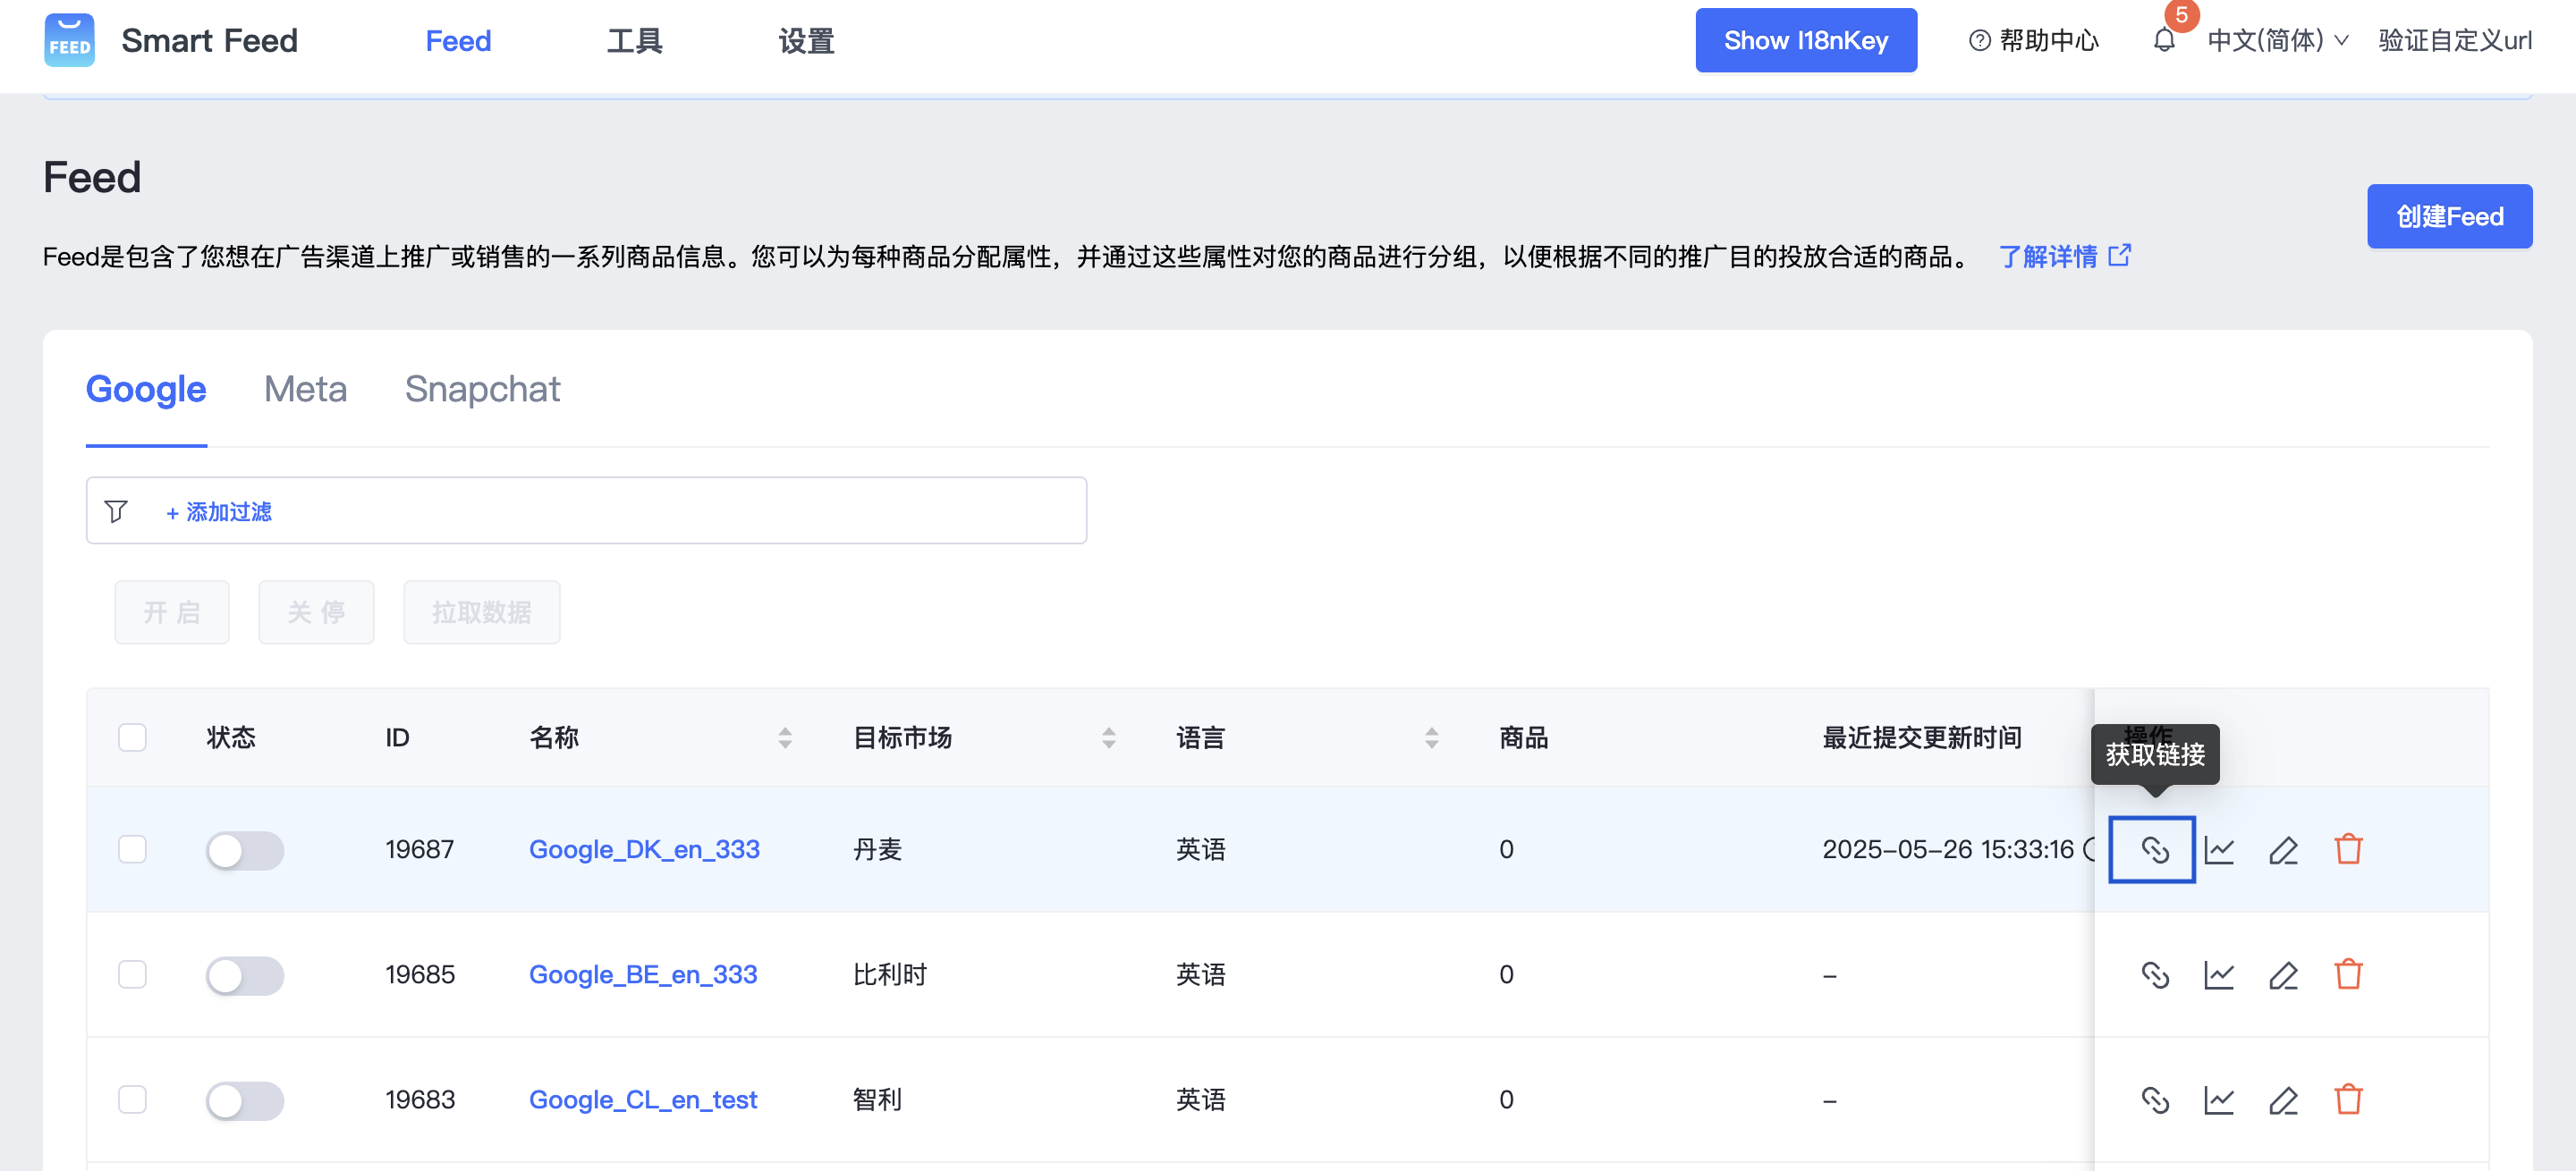This screenshot has width=2576, height=1171.
Task: Edit the Google_DK_en_333 feed
Action: coord(2283,849)
